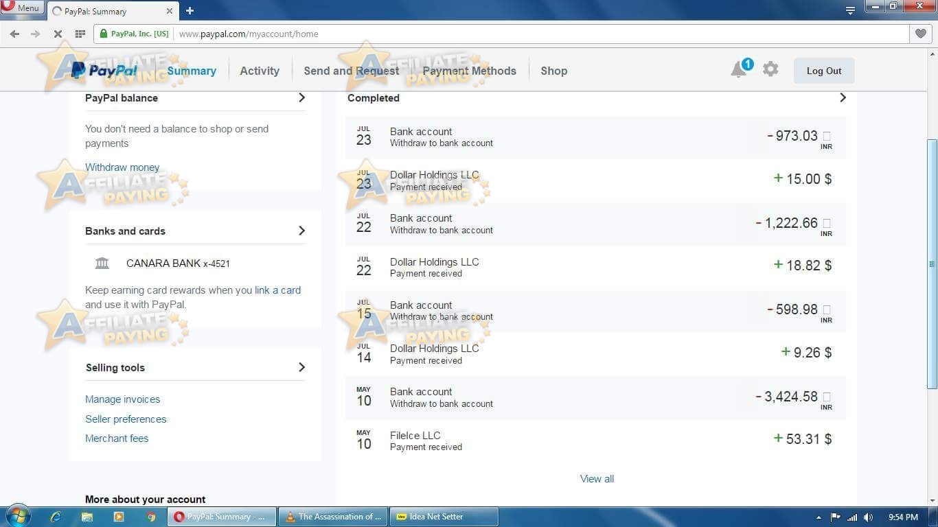
Task: Launch Internet Explorer from the taskbar
Action: click(56, 517)
